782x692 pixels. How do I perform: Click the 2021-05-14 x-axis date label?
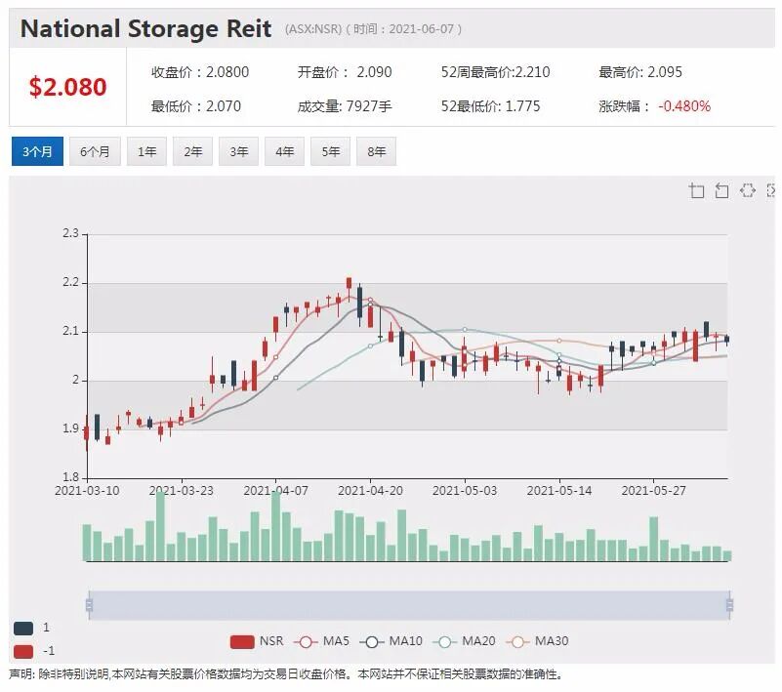(559, 491)
